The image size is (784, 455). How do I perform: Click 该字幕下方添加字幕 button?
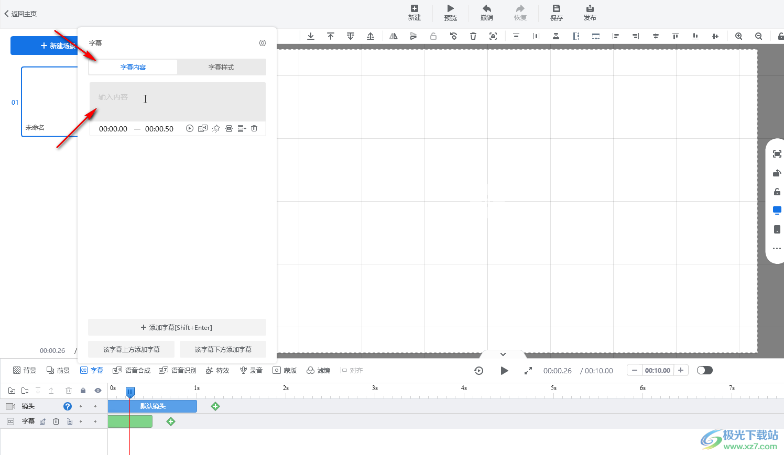click(223, 349)
